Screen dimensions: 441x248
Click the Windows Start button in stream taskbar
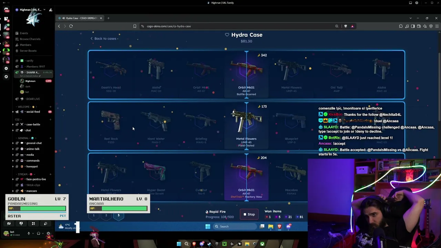click(x=208, y=226)
